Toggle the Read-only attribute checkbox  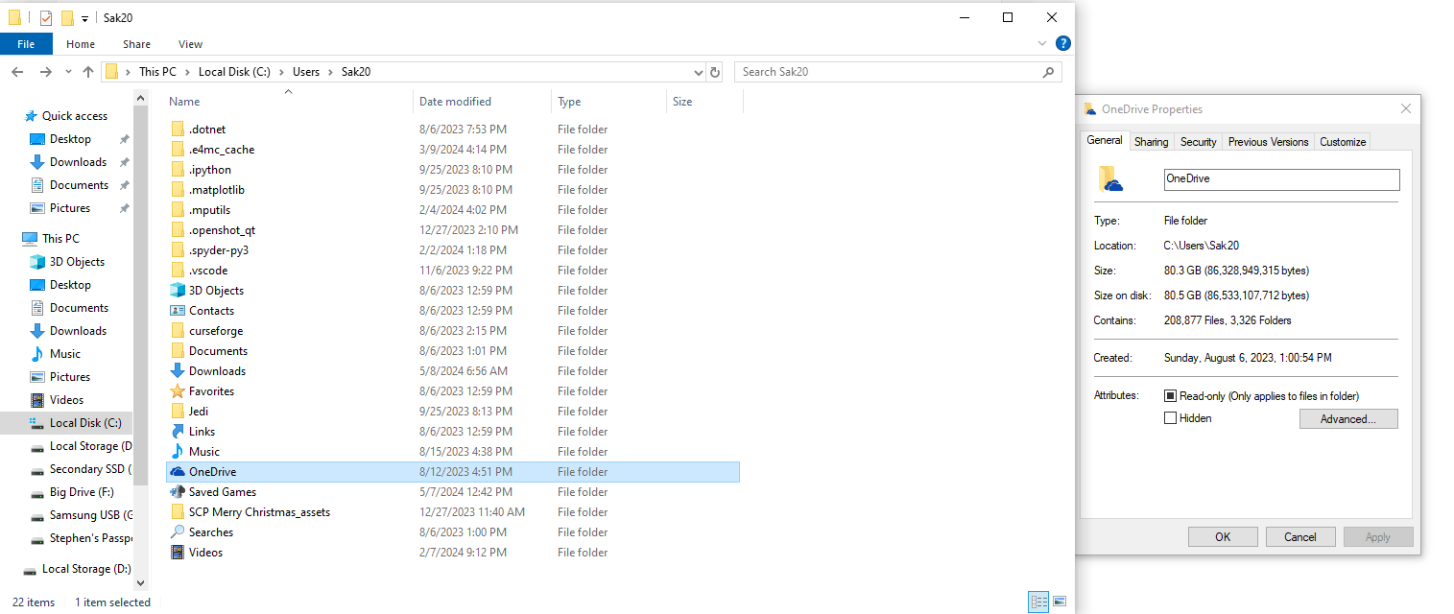(1172, 395)
